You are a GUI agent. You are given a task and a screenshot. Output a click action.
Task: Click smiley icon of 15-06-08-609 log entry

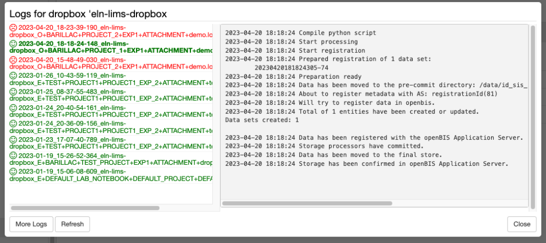click(x=13, y=171)
